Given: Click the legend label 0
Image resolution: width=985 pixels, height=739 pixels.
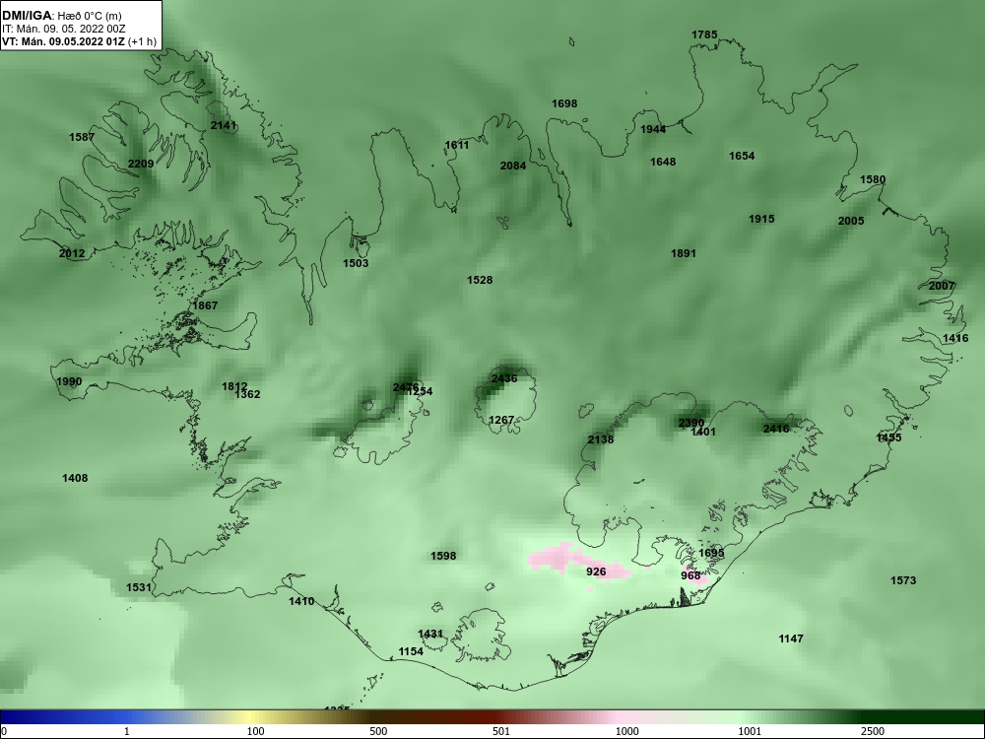Looking at the screenshot, I should [3, 732].
